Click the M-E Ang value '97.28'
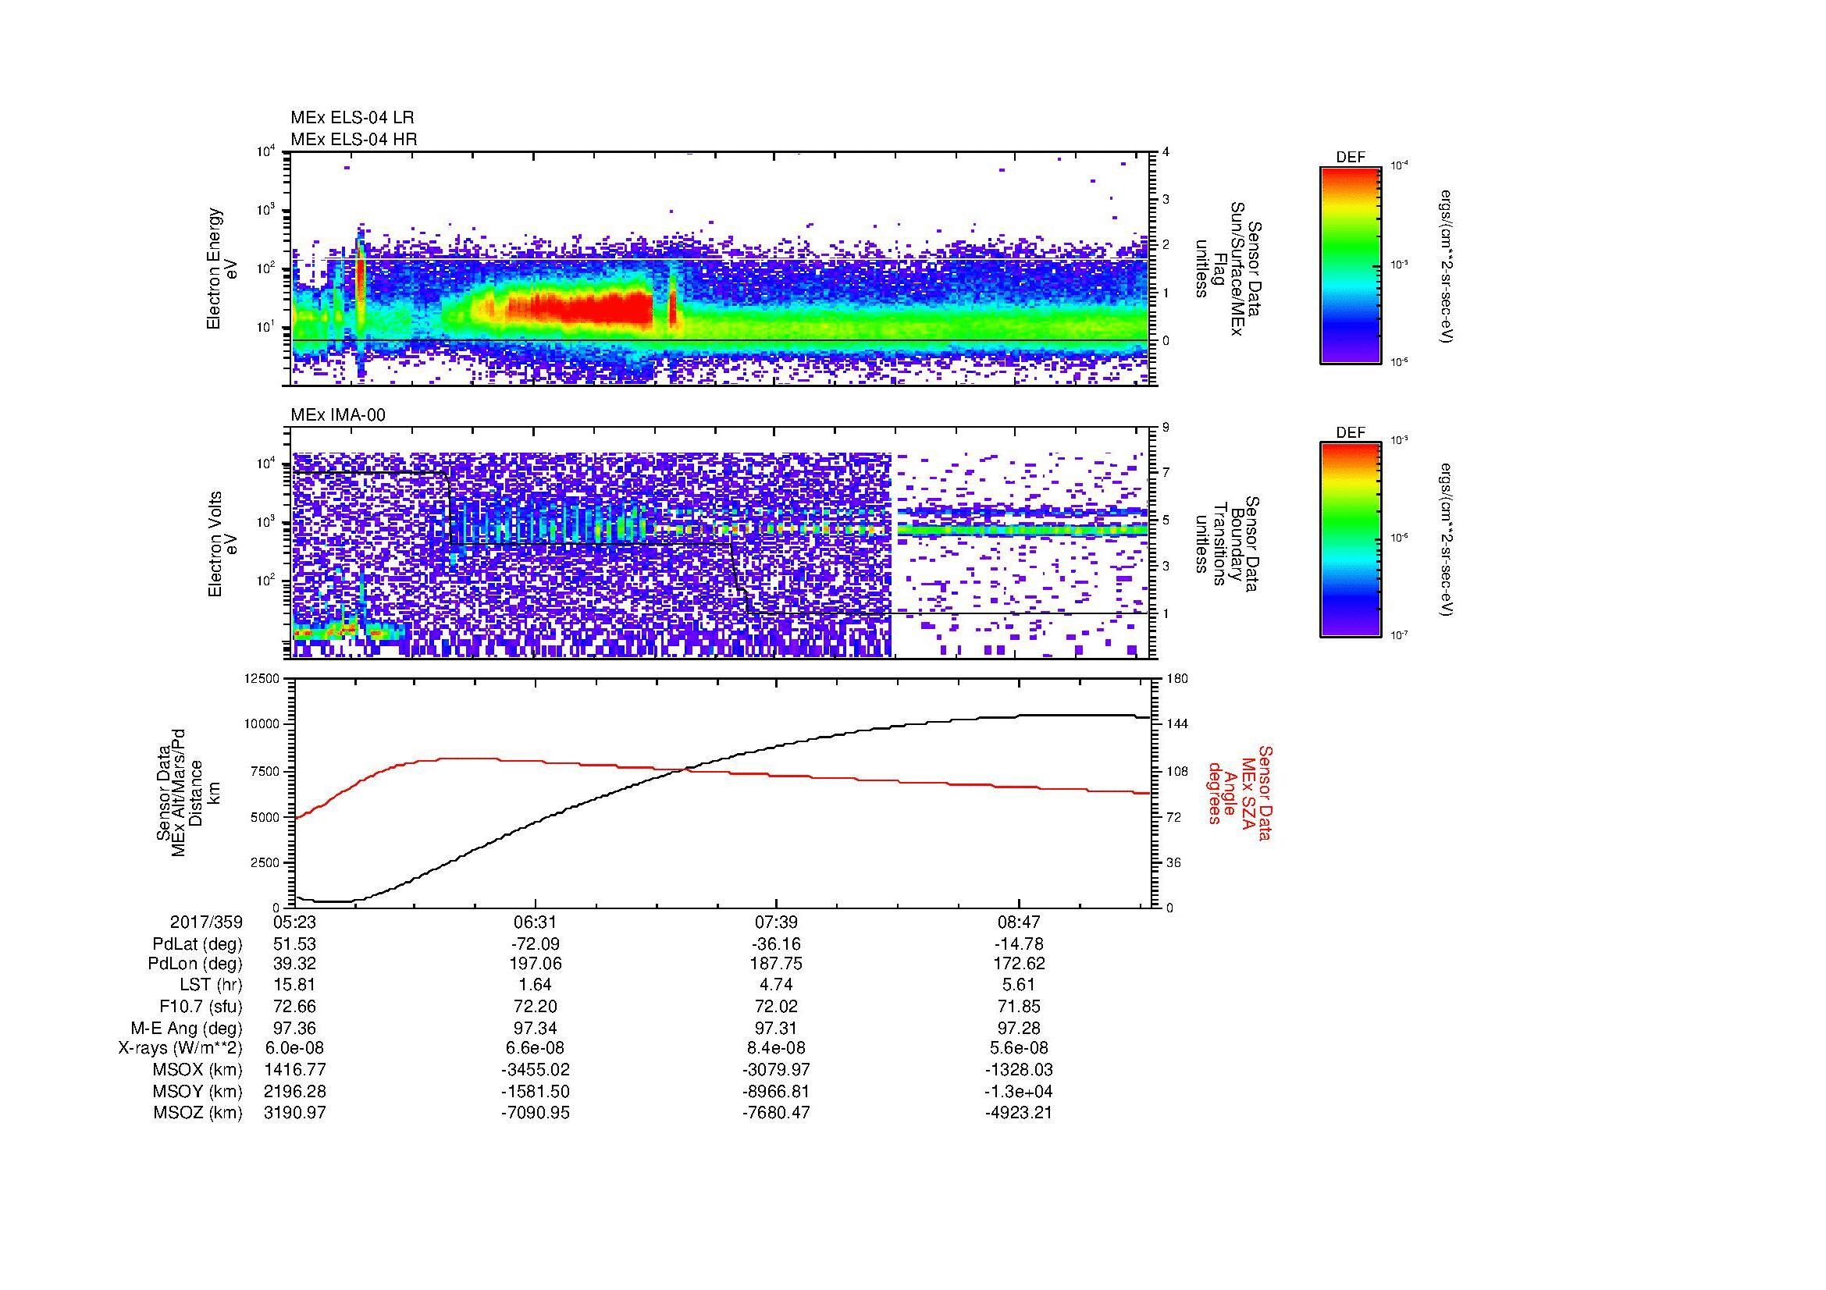The height and width of the screenshot is (1290, 1826). coord(1018,1028)
